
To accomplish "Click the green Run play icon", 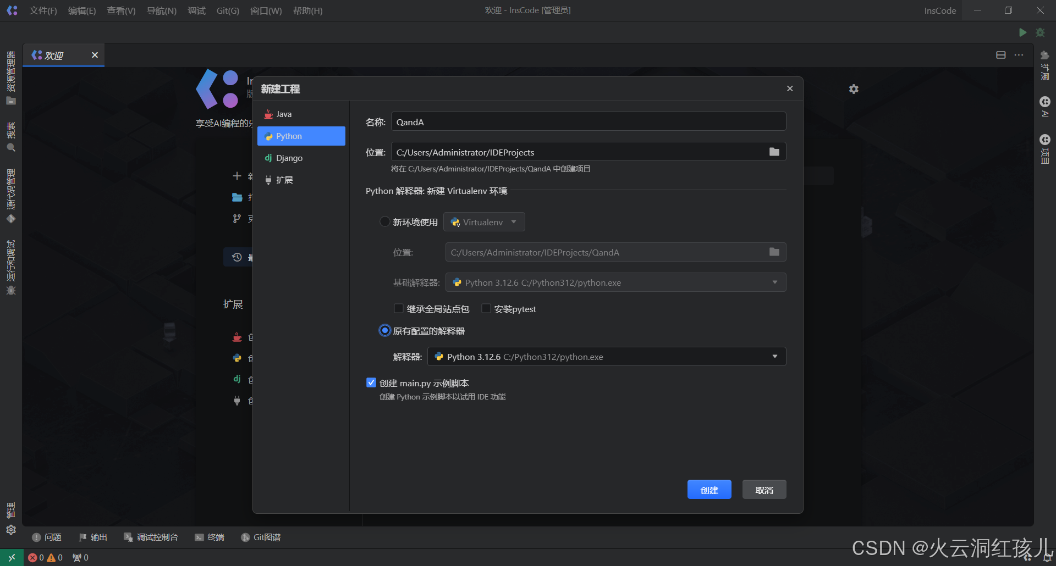I will coord(1022,32).
